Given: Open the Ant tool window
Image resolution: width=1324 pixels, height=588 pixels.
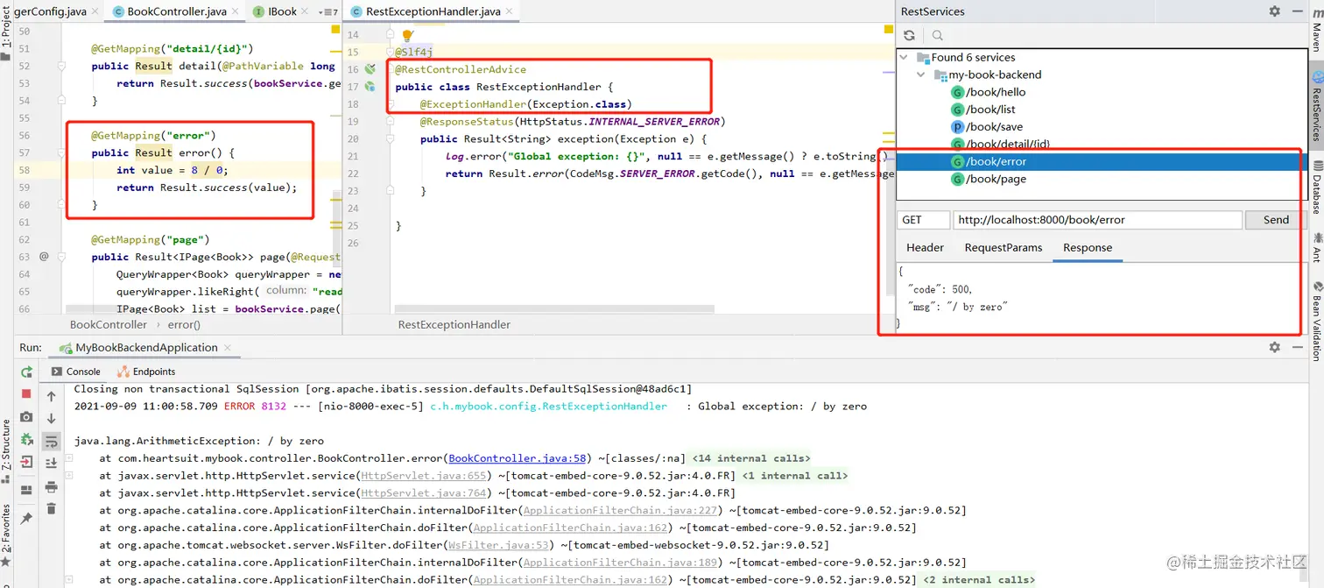Looking at the screenshot, I should pos(1316,247).
